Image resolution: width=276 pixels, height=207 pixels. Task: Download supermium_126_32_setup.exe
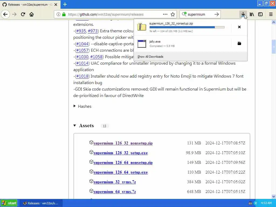[120, 153]
